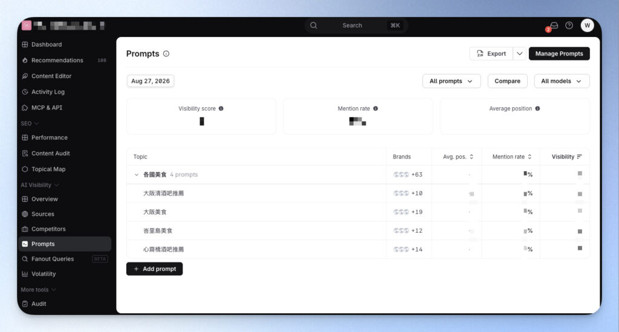Screen dimensions: 619x332
Task: Click the Activity Log clock icon
Action: click(x=25, y=92)
